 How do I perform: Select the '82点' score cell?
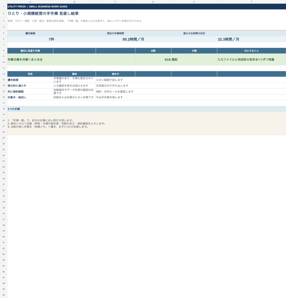(153, 59)
